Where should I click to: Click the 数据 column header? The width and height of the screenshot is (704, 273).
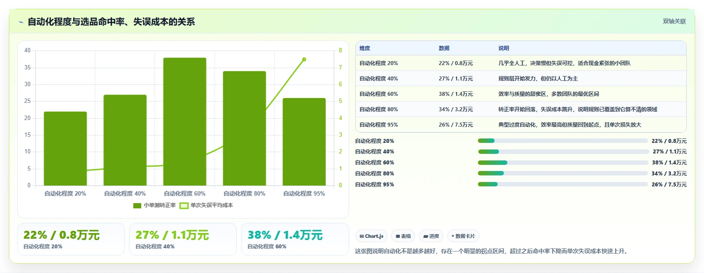444,48
